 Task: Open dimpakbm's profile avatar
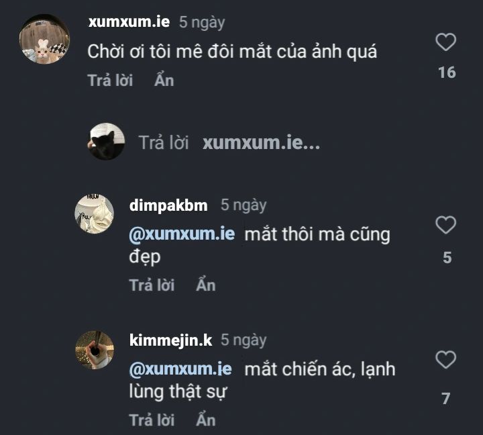coord(95,214)
